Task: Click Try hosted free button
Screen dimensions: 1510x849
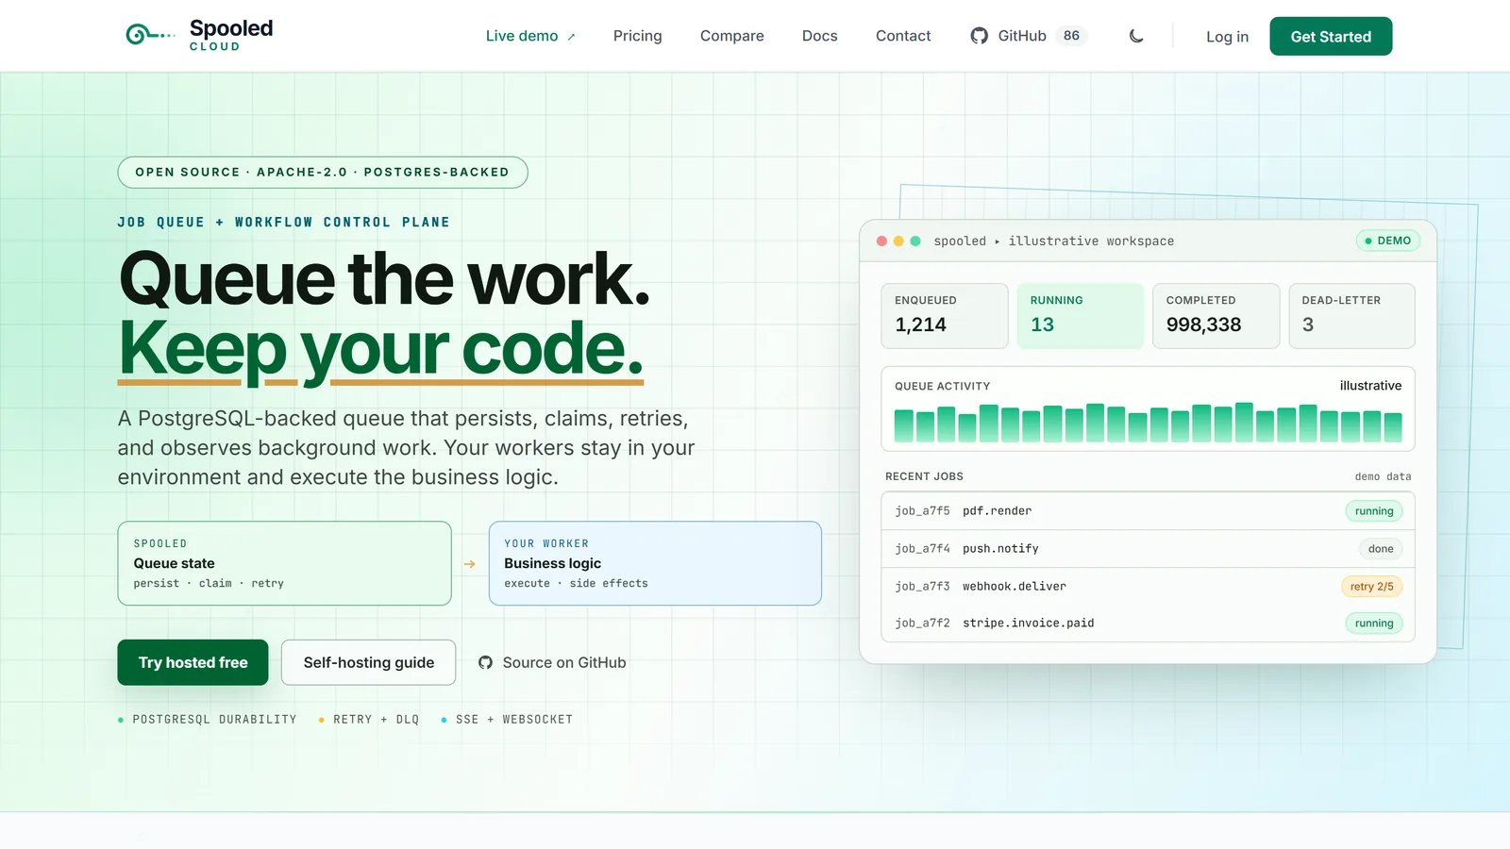Action: coord(193,662)
